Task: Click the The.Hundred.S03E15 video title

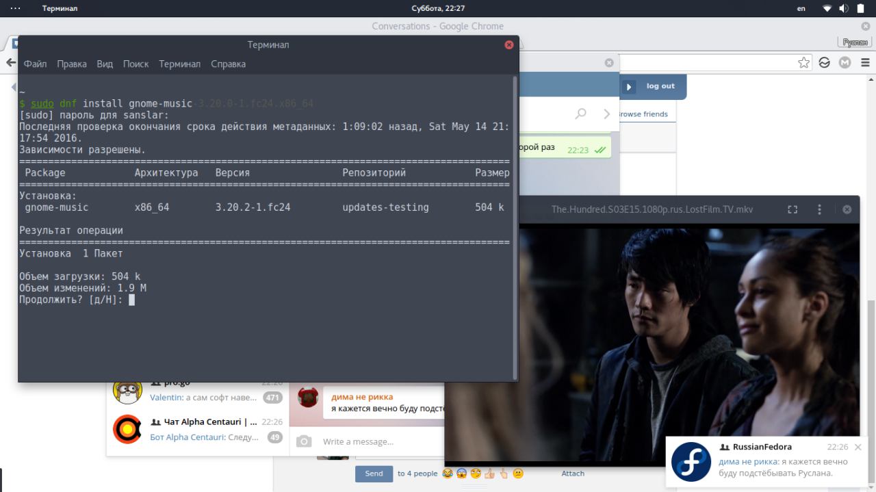Action: (x=652, y=209)
